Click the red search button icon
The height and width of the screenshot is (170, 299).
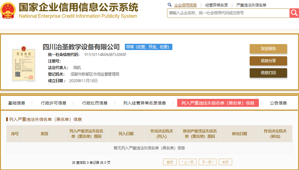point(294,13)
